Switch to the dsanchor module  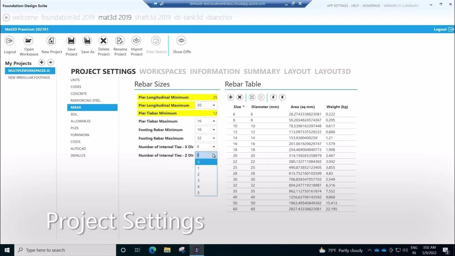pyautogui.click(x=219, y=17)
